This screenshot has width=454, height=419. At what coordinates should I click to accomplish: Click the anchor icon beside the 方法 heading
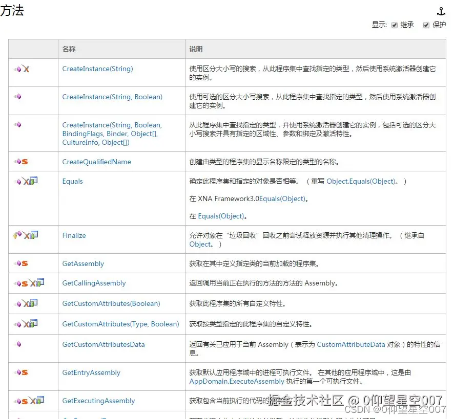441,11
